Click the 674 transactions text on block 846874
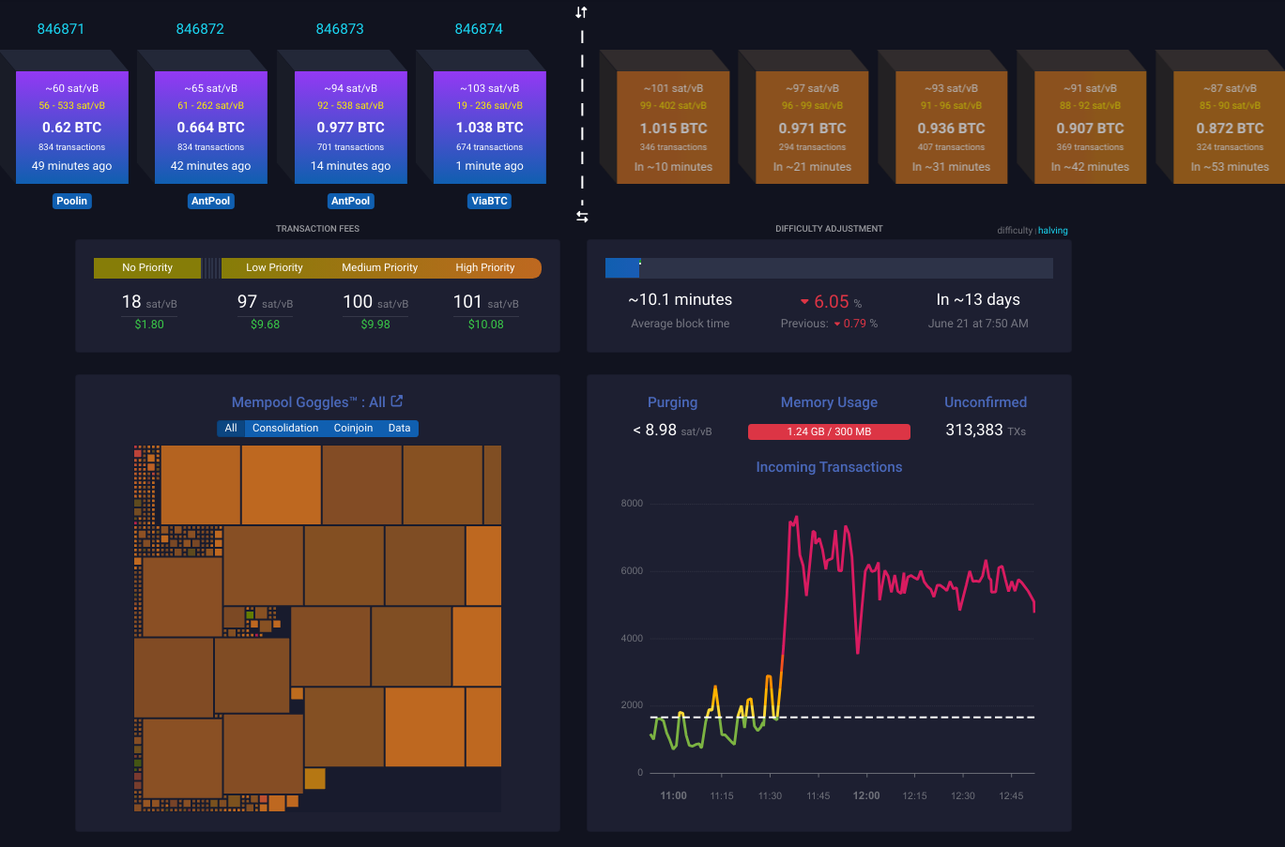Viewport: 1285px width, 847px height. (x=490, y=147)
